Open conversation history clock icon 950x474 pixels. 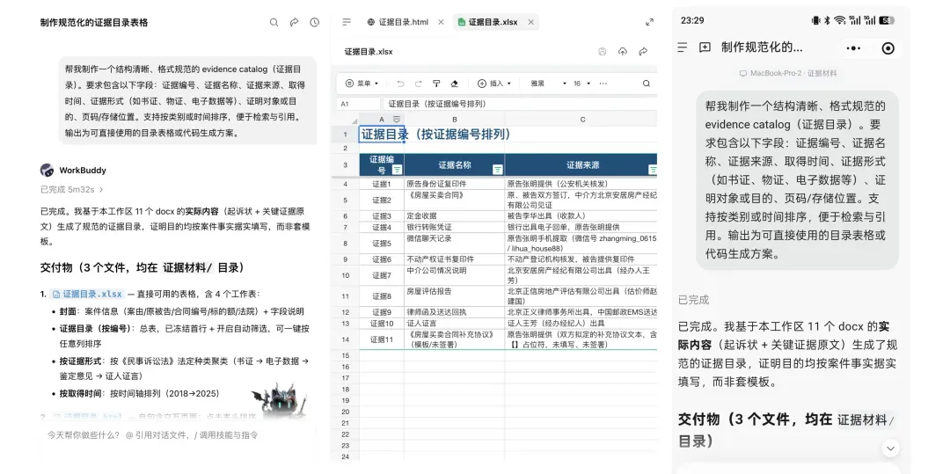[314, 22]
